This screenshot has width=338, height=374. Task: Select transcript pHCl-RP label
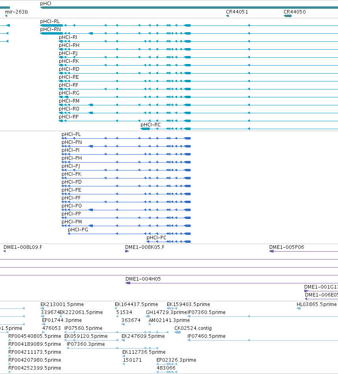(x=69, y=116)
